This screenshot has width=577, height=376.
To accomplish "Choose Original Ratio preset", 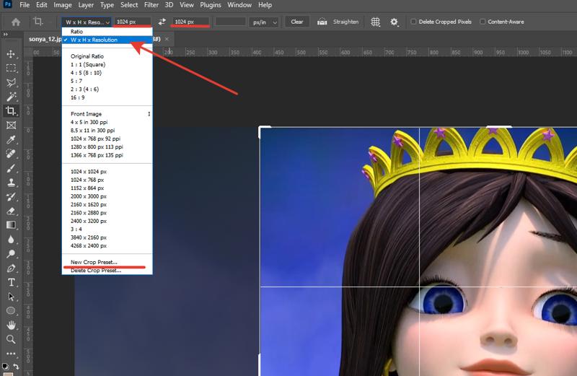I will pos(107,56).
